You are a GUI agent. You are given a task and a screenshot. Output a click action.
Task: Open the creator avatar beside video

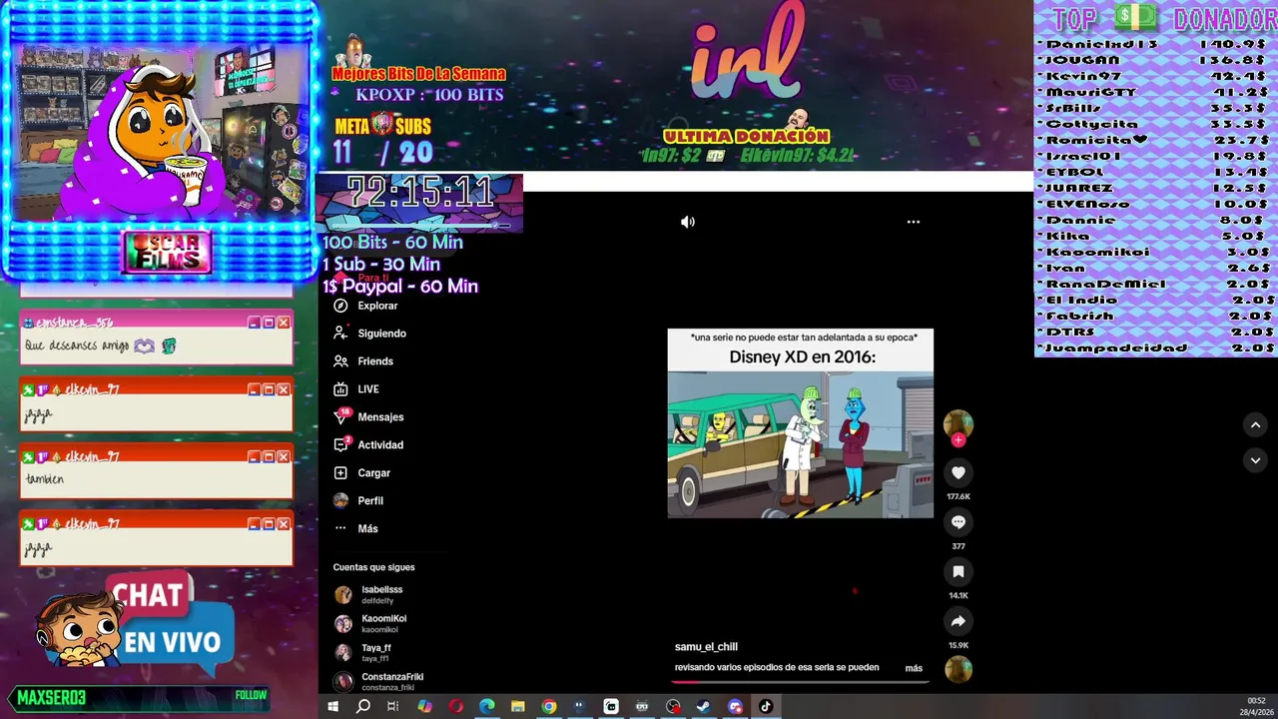(x=958, y=423)
